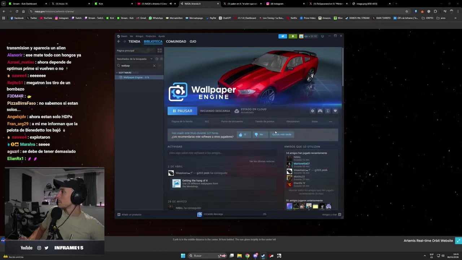Open friend Marionetta07's profile
This screenshot has height=260, width=462.
point(301,164)
